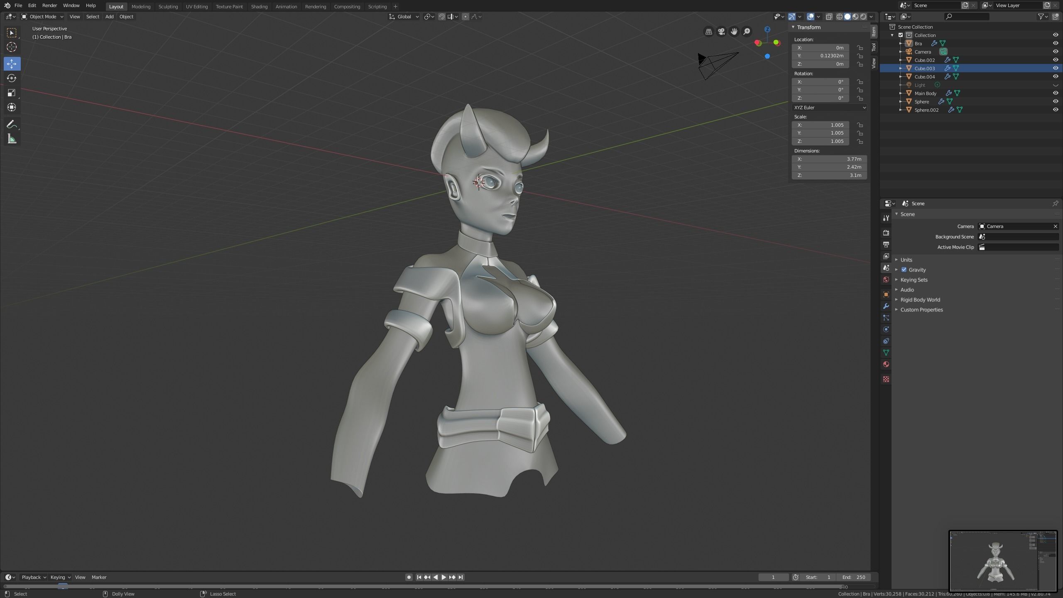This screenshot has height=598, width=1063.
Task: Open the Render properties tab
Action: tap(886, 233)
